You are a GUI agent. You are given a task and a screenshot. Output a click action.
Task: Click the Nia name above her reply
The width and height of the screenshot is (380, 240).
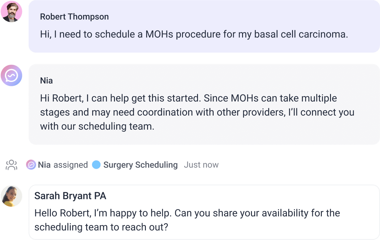[x=46, y=80]
